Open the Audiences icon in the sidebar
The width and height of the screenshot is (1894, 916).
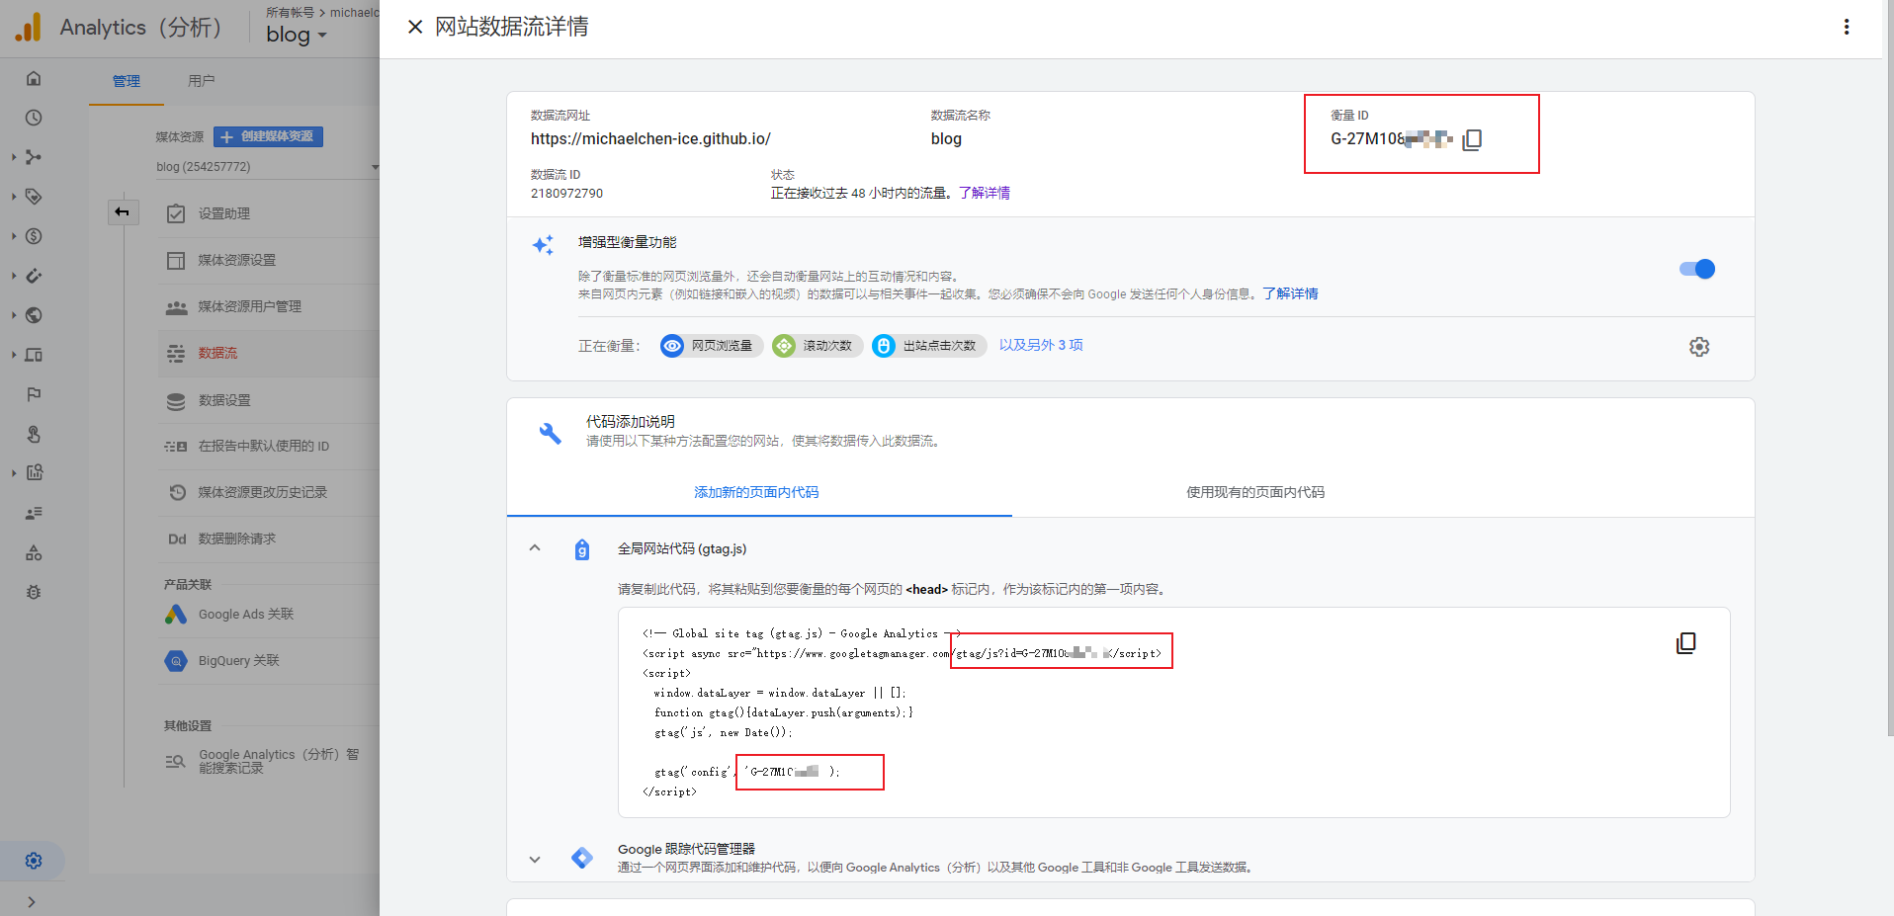(34, 513)
